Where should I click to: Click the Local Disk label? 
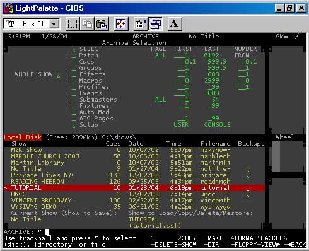pos(23,137)
